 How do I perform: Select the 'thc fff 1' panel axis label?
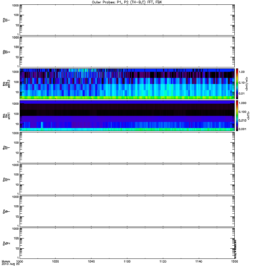click(6, 148)
